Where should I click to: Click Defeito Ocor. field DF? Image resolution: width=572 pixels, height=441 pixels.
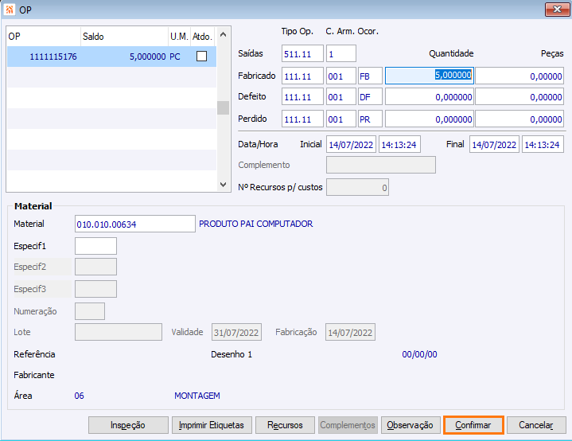370,97
